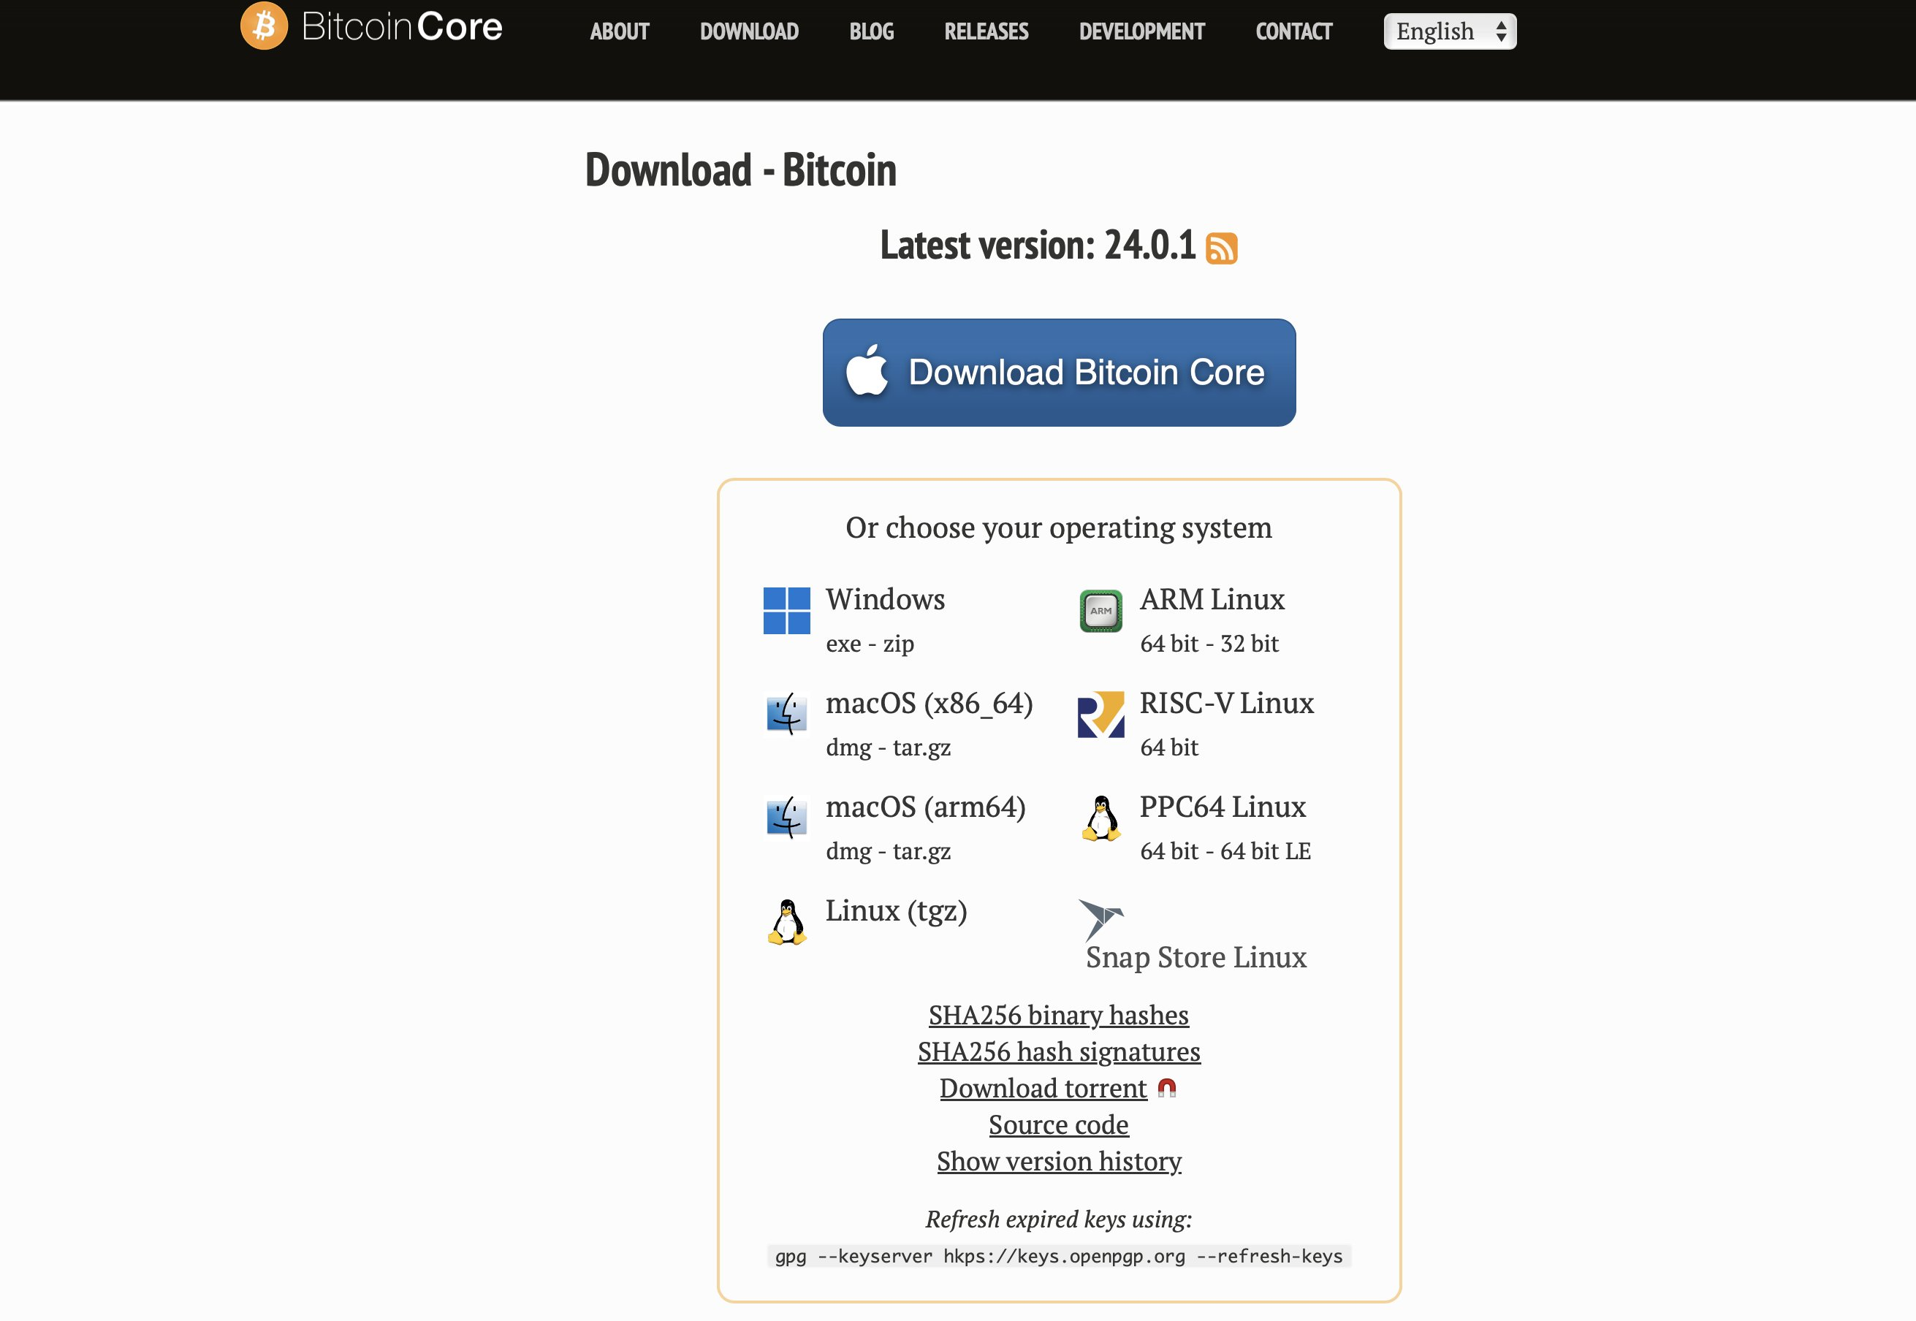
Task: Open the RELEASES page
Action: tap(986, 31)
